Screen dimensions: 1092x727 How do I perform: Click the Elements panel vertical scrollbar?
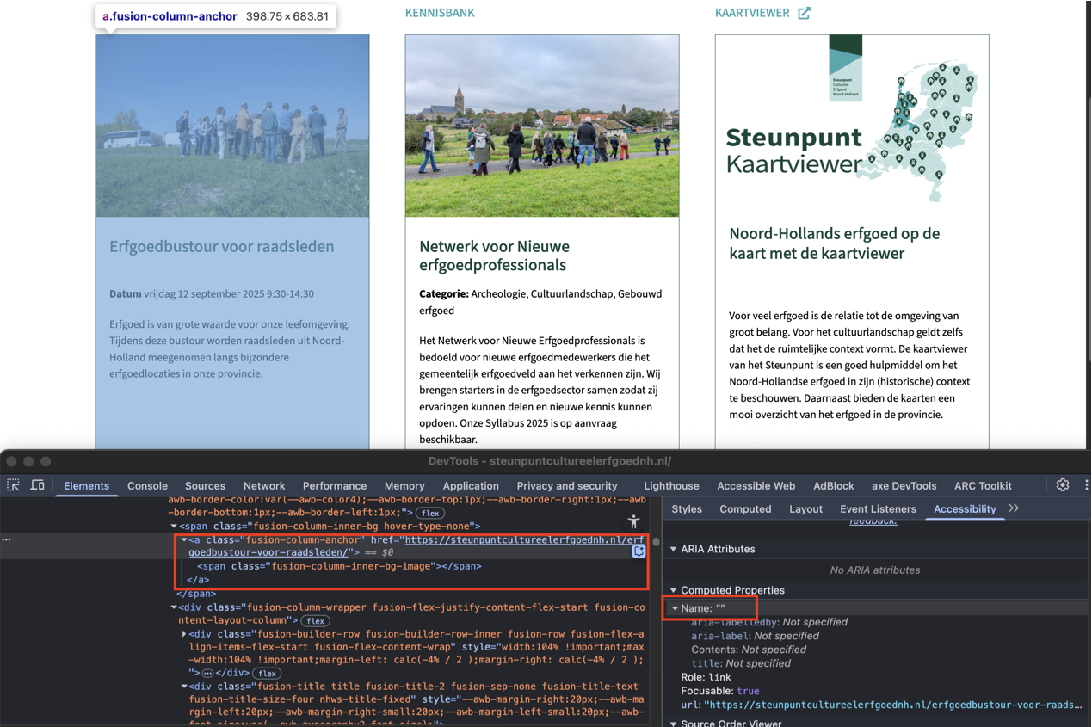(656, 544)
